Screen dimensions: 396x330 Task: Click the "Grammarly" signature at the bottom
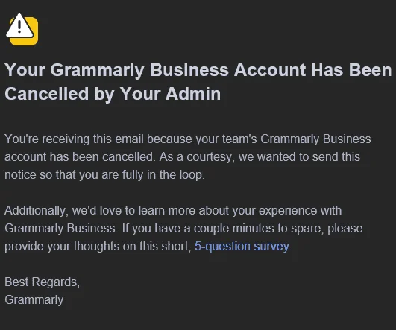(34, 300)
